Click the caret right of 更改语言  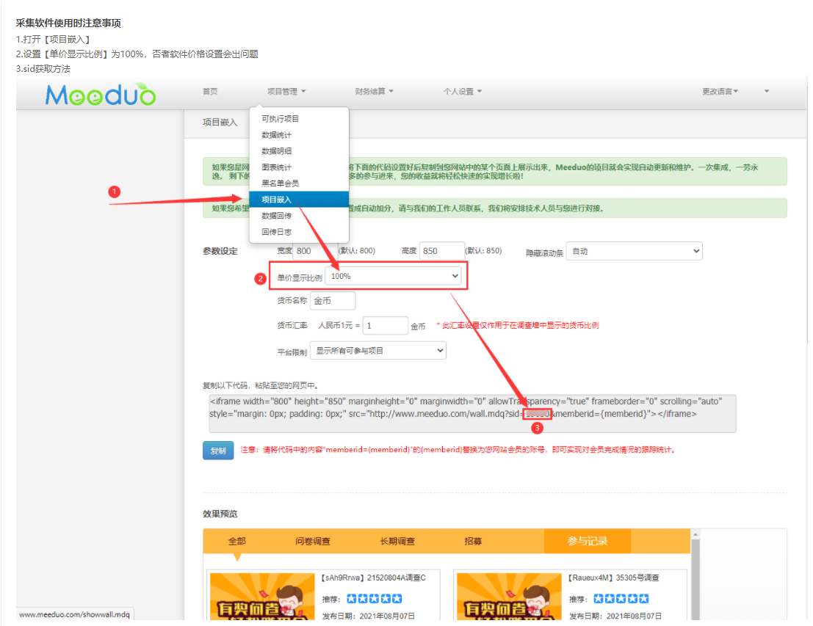pyautogui.click(x=767, y=92)
